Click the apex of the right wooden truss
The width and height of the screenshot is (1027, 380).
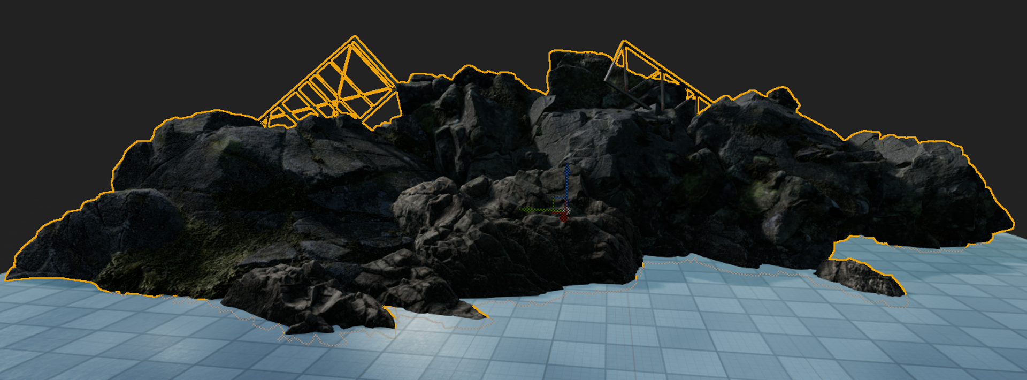(624, 42)
